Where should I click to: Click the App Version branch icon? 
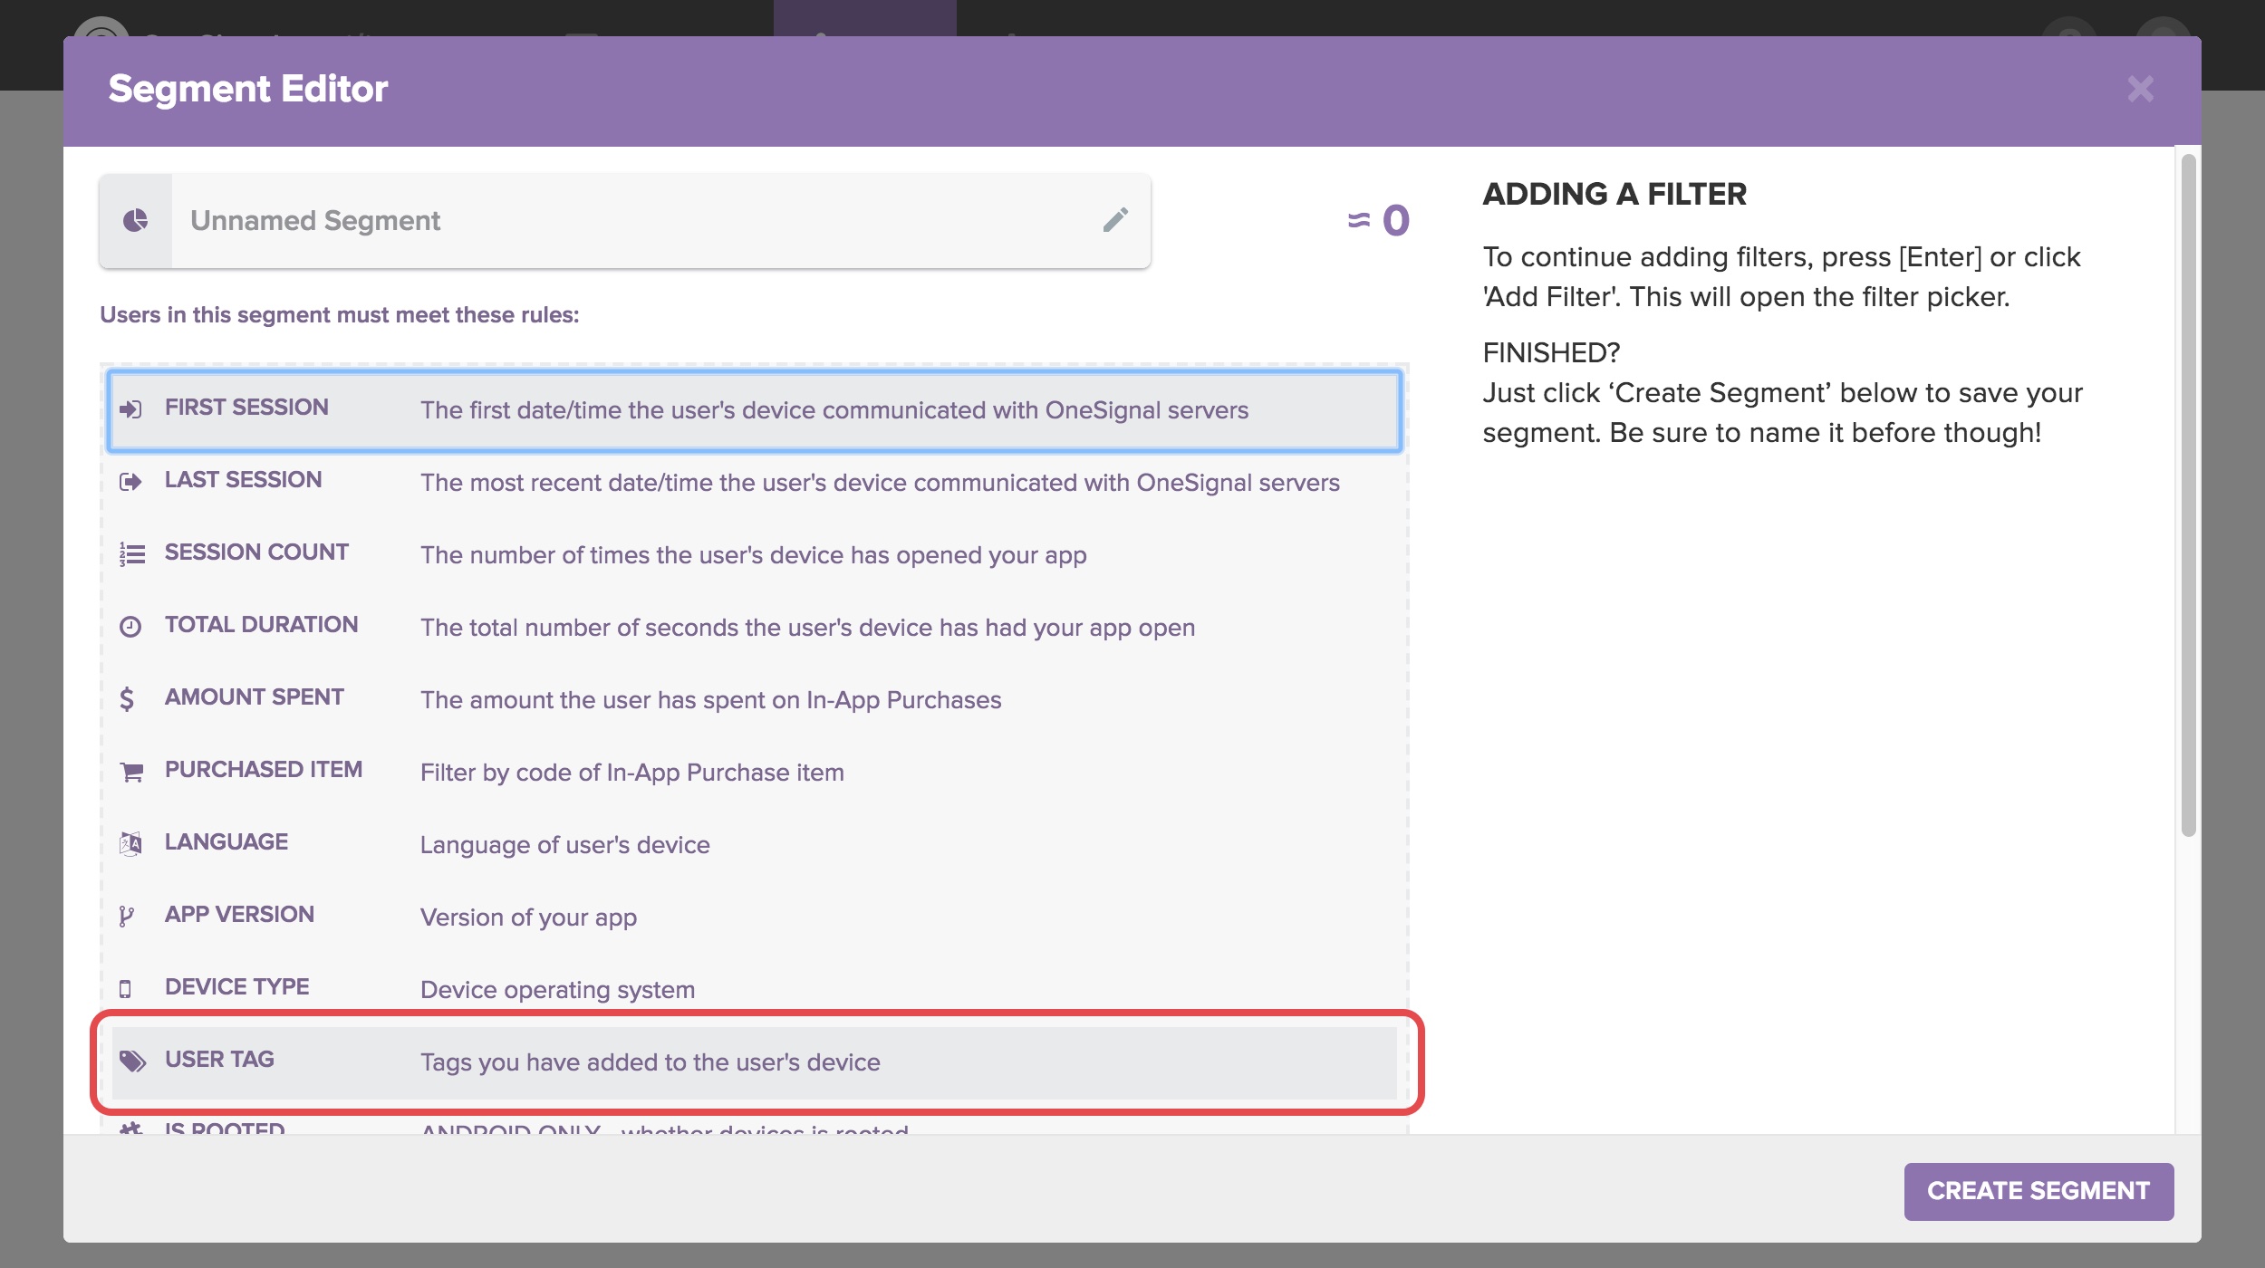127,917
